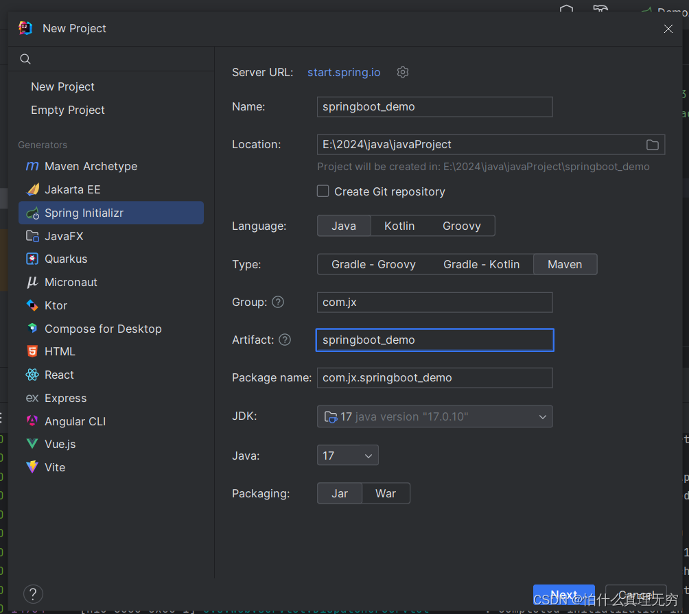This screenshot has width=689, height=614.
Task: Click the React atom icon
Action: 32,375
